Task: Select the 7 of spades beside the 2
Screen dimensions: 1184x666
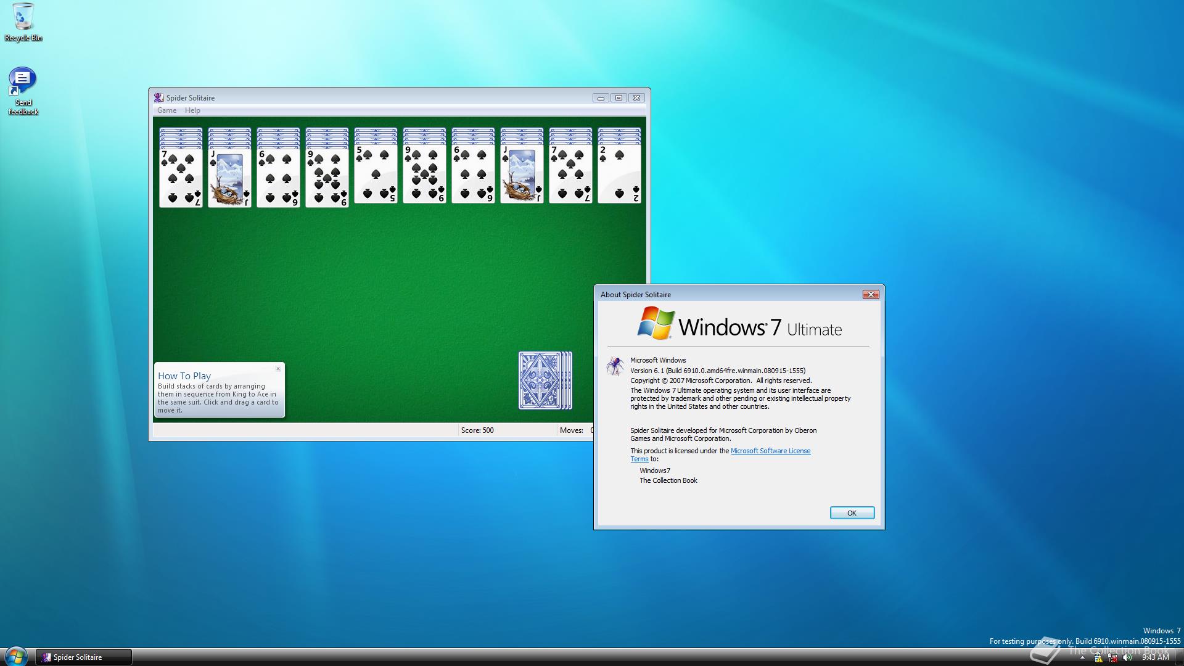Action: [x=570, y=175]
